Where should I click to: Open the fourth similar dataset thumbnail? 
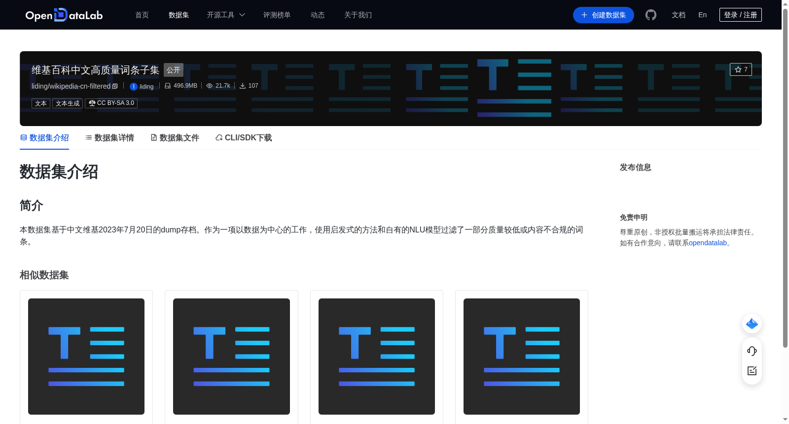tap(522, 357)
